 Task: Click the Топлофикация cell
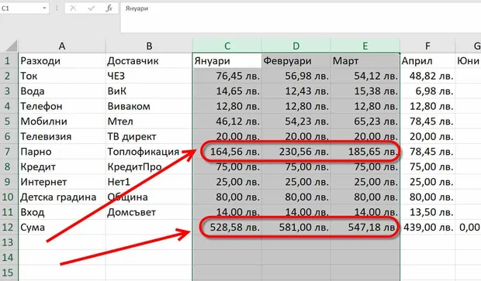click(x=149, y=152)
